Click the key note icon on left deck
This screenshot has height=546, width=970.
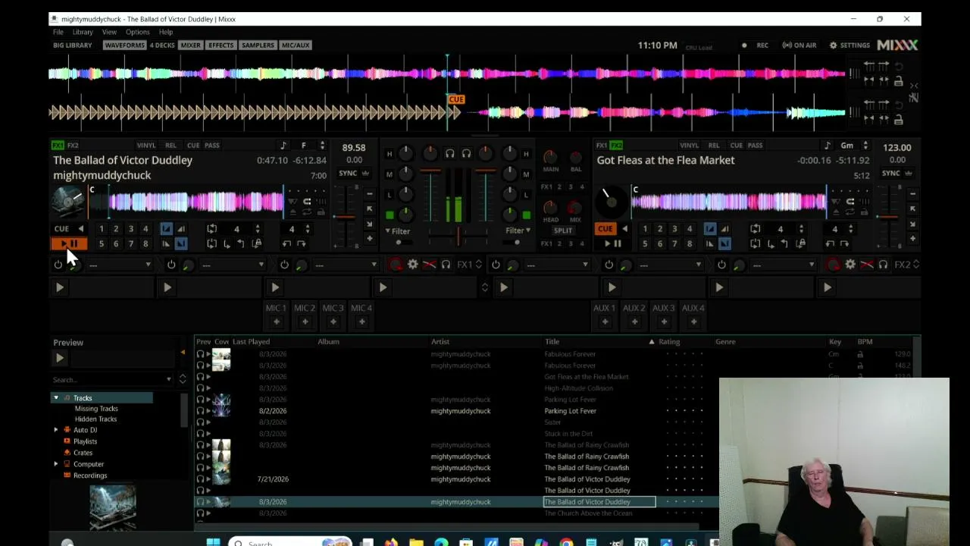tap(283, 146)
